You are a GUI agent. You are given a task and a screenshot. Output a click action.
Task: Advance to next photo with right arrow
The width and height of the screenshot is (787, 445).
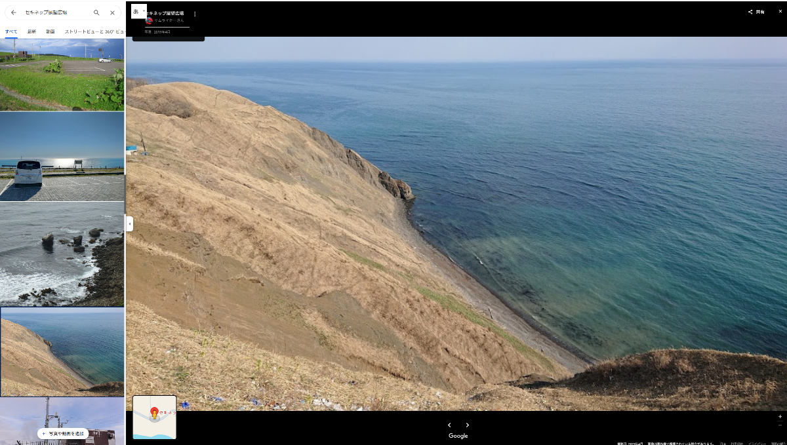(468, 425)
